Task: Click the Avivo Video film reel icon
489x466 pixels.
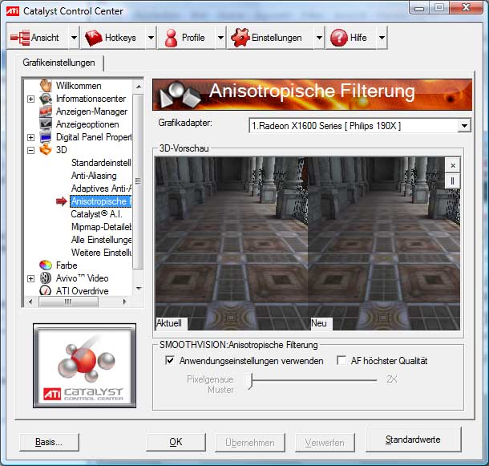Action: [46, 278]
